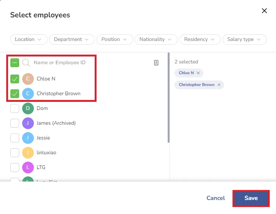
Task: Click the Save button
Action: click(251, 198)
